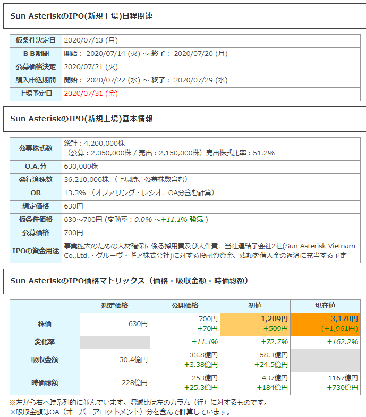Click the 630円 cell in 株価 row
Screen dimensions: 366x417
(115, 324)
